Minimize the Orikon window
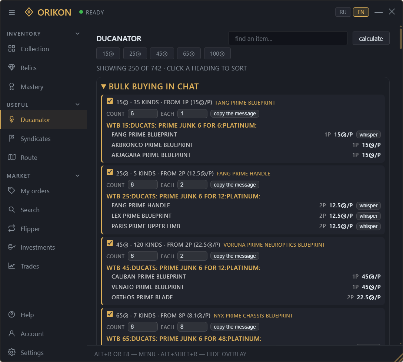Screen dimensions: 403x362 click(x=378, y=12)
